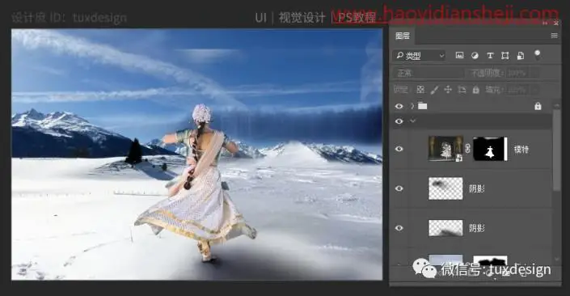
Task: Click the folder icon of collapsed group
Action: point(422,106)
